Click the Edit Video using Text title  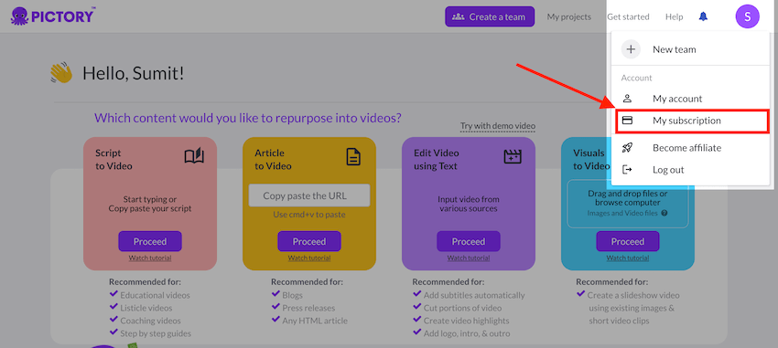[436, 160]
